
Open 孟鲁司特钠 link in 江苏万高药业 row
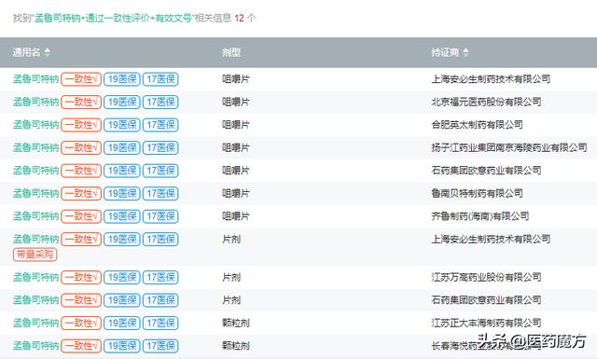pyautogui.click(x=35, y=277)
